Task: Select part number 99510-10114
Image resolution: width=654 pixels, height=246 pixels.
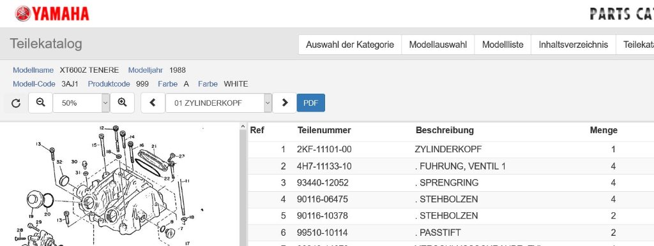Action: [322, 233]
